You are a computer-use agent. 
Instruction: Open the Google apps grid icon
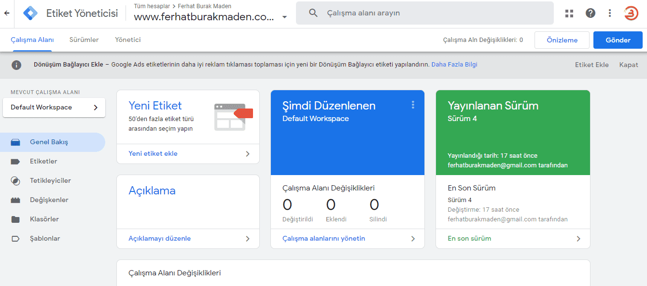569,13
